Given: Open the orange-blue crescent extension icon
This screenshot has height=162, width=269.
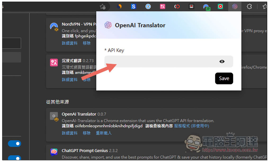Looking at the screenshot, I should (x=119, y=6).
